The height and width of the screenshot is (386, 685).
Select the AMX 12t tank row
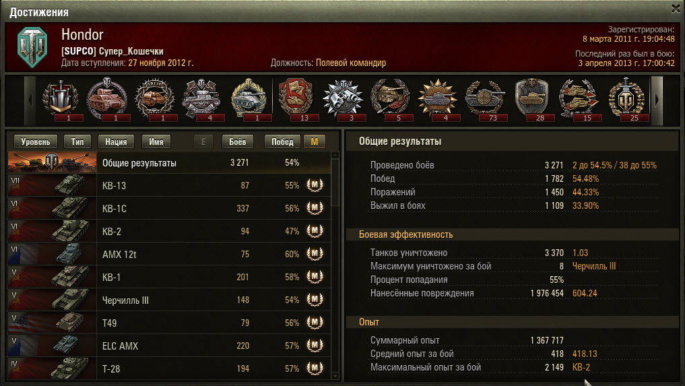pyautogui.click(x=169, y=254)
